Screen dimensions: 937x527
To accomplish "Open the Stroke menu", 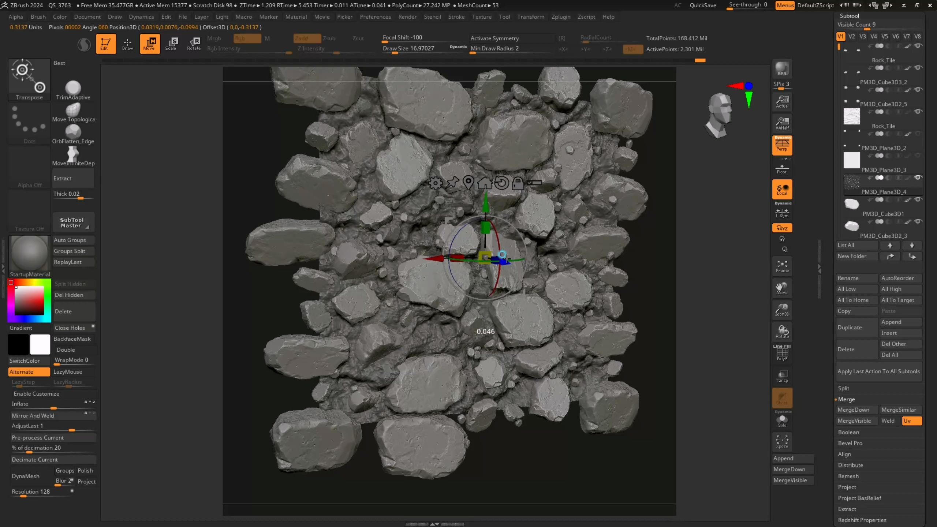I will (x=456, y=17).
